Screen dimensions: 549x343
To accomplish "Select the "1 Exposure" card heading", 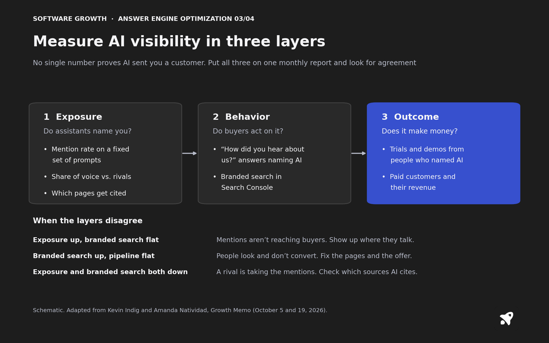I will tap(73, 117).
